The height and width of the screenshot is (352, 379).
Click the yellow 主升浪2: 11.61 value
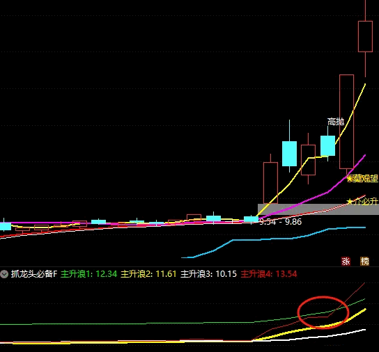(x=148, y=274)
